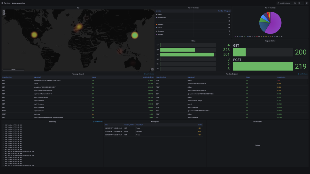This screenshot has height=174, width=310.
Task: Sort by the Number Of Request column header
Action: [224, 11]
